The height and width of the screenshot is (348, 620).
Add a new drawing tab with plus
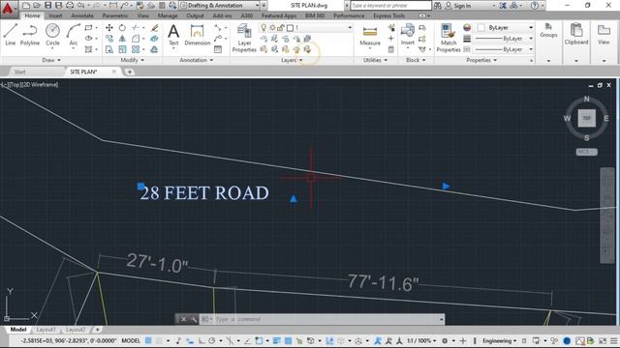click(129, 72)
